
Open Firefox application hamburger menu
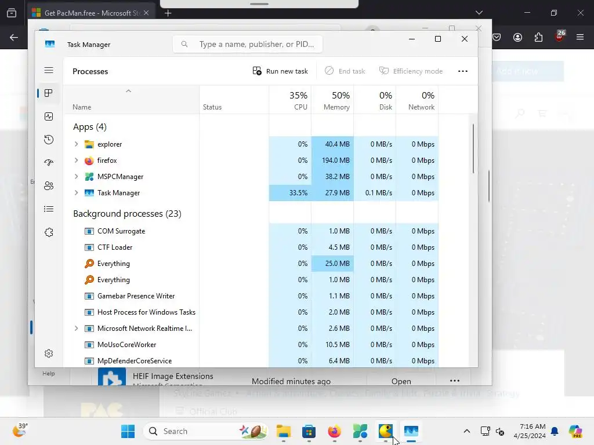(580, 37)
